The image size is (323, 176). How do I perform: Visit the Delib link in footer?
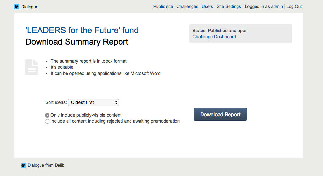coord(59,165)
